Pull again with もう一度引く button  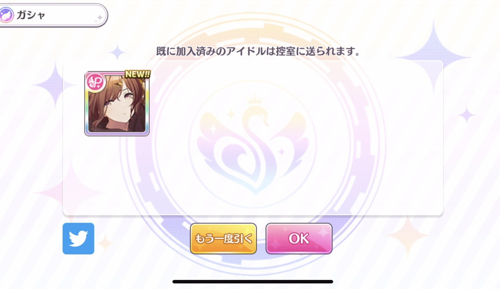[223, 239]
